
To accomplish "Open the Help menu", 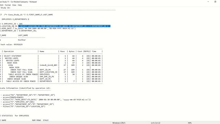I will click(20, 5).
